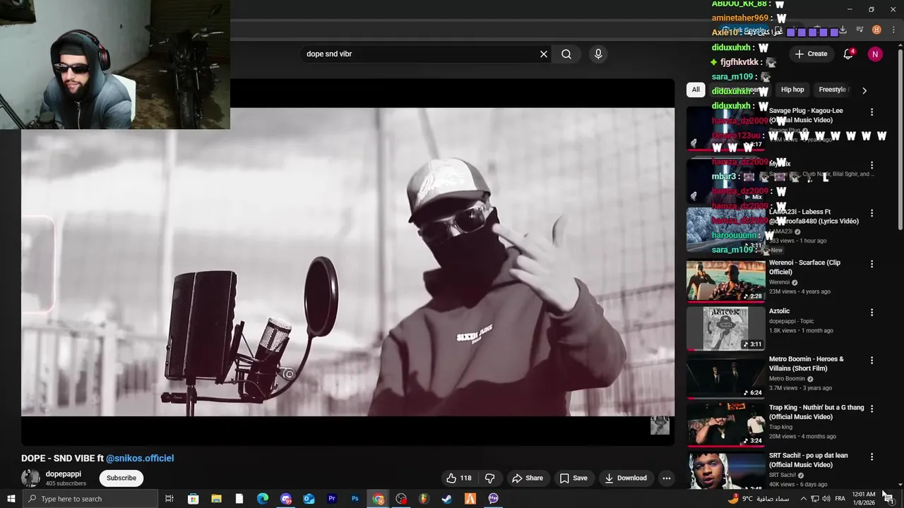
Task: Dislike the video with thumbs down
Action: pyautogui.click(x=489, y=478)
